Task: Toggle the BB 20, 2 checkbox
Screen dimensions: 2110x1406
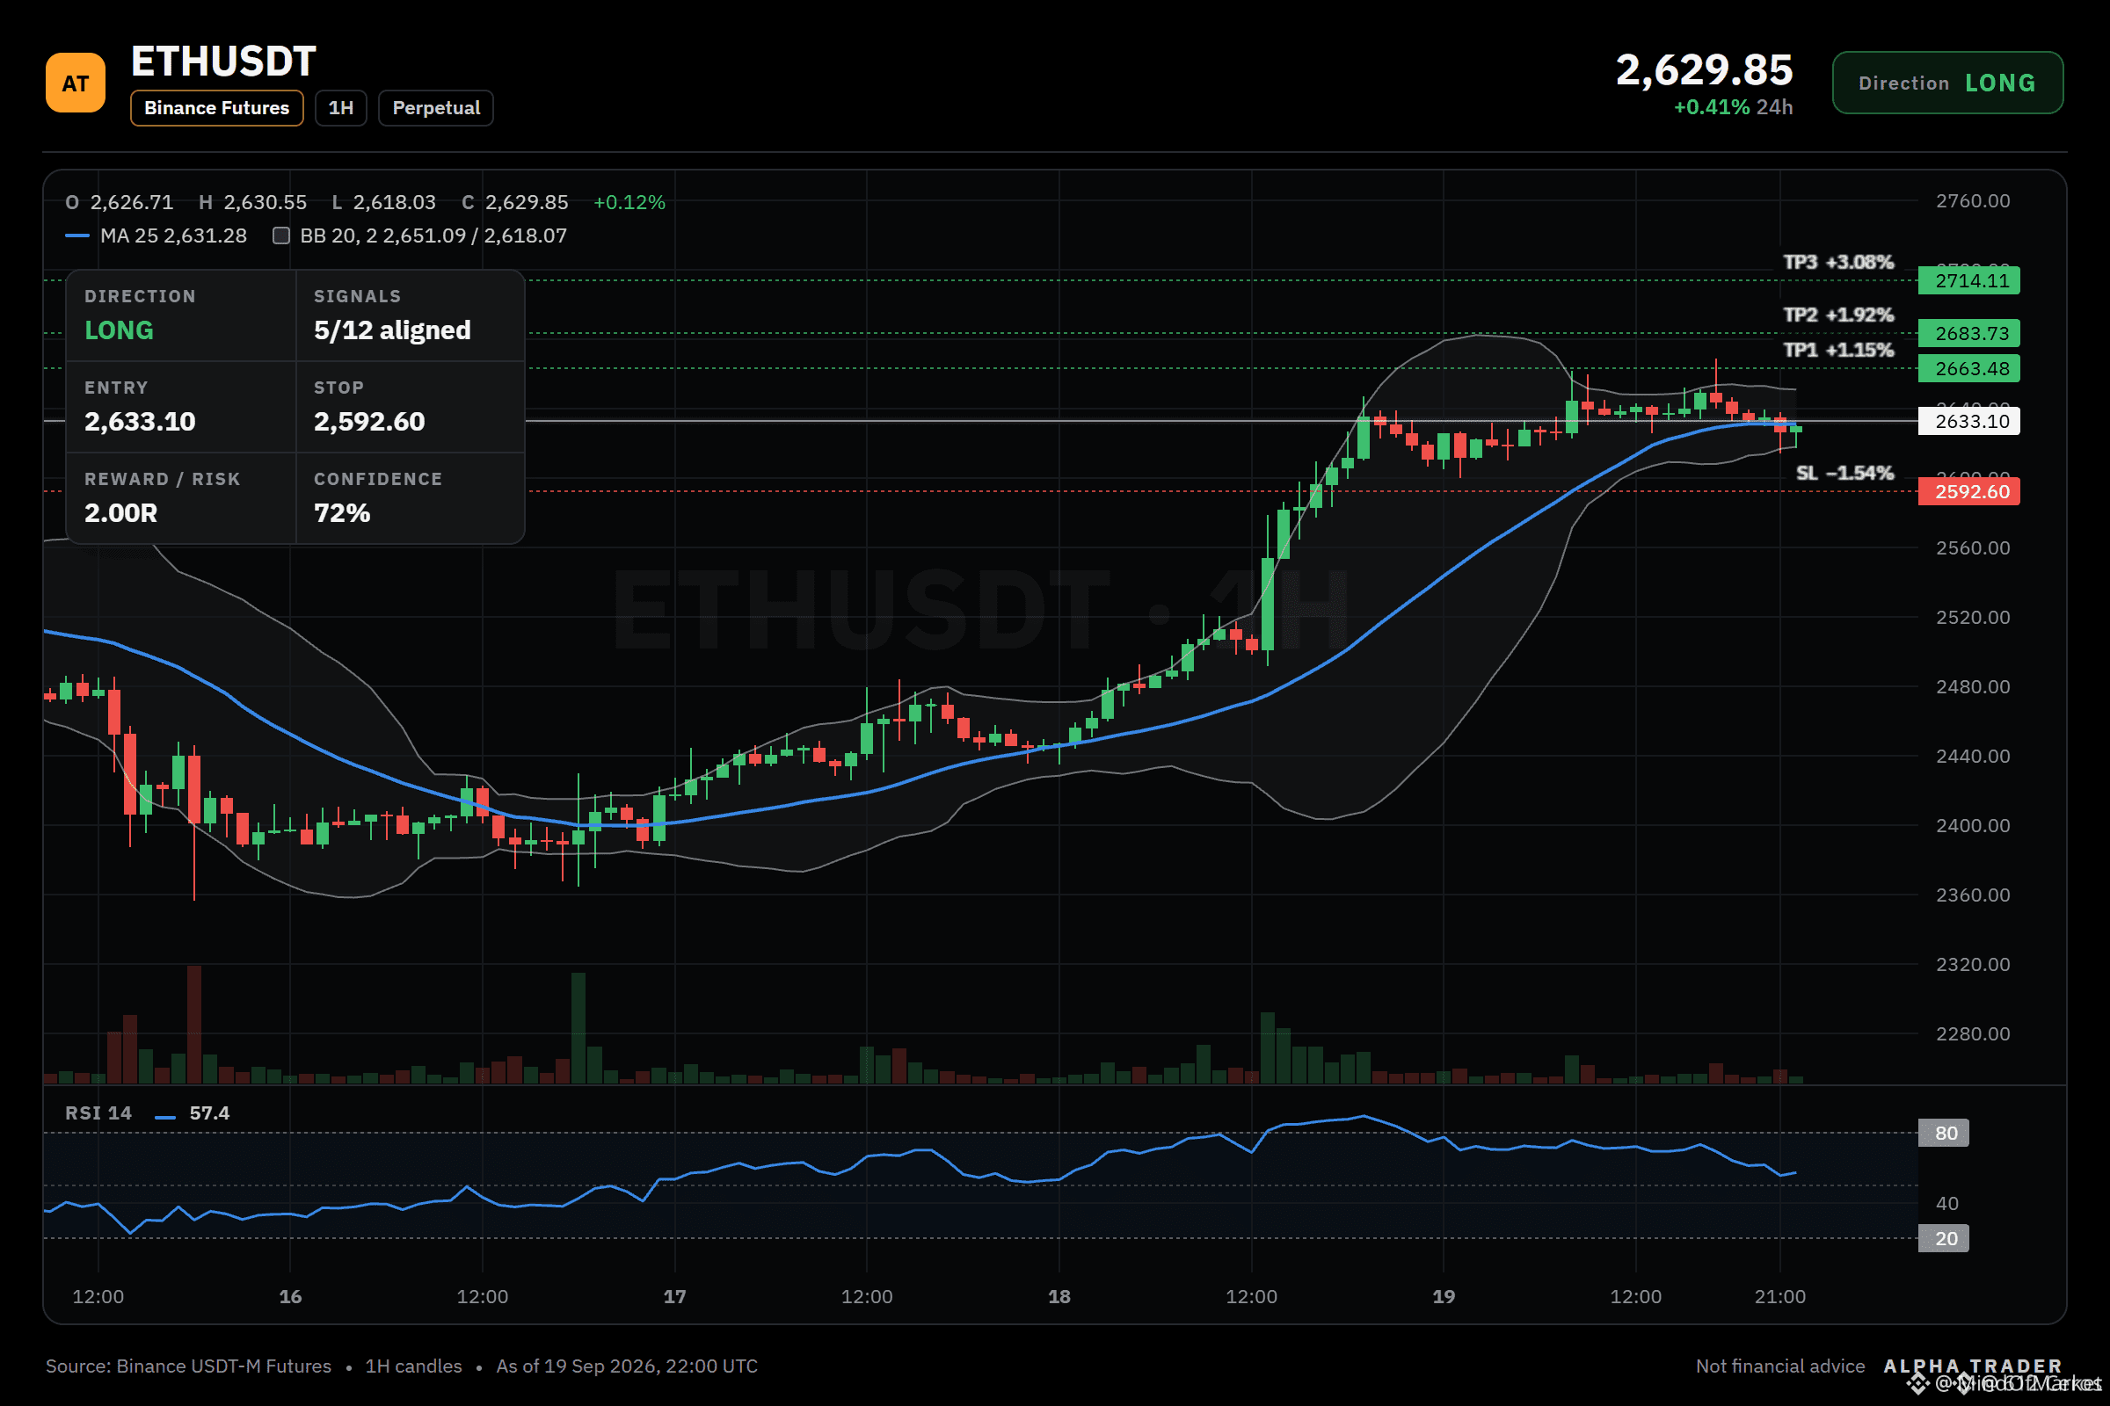Action: point(280,236)
